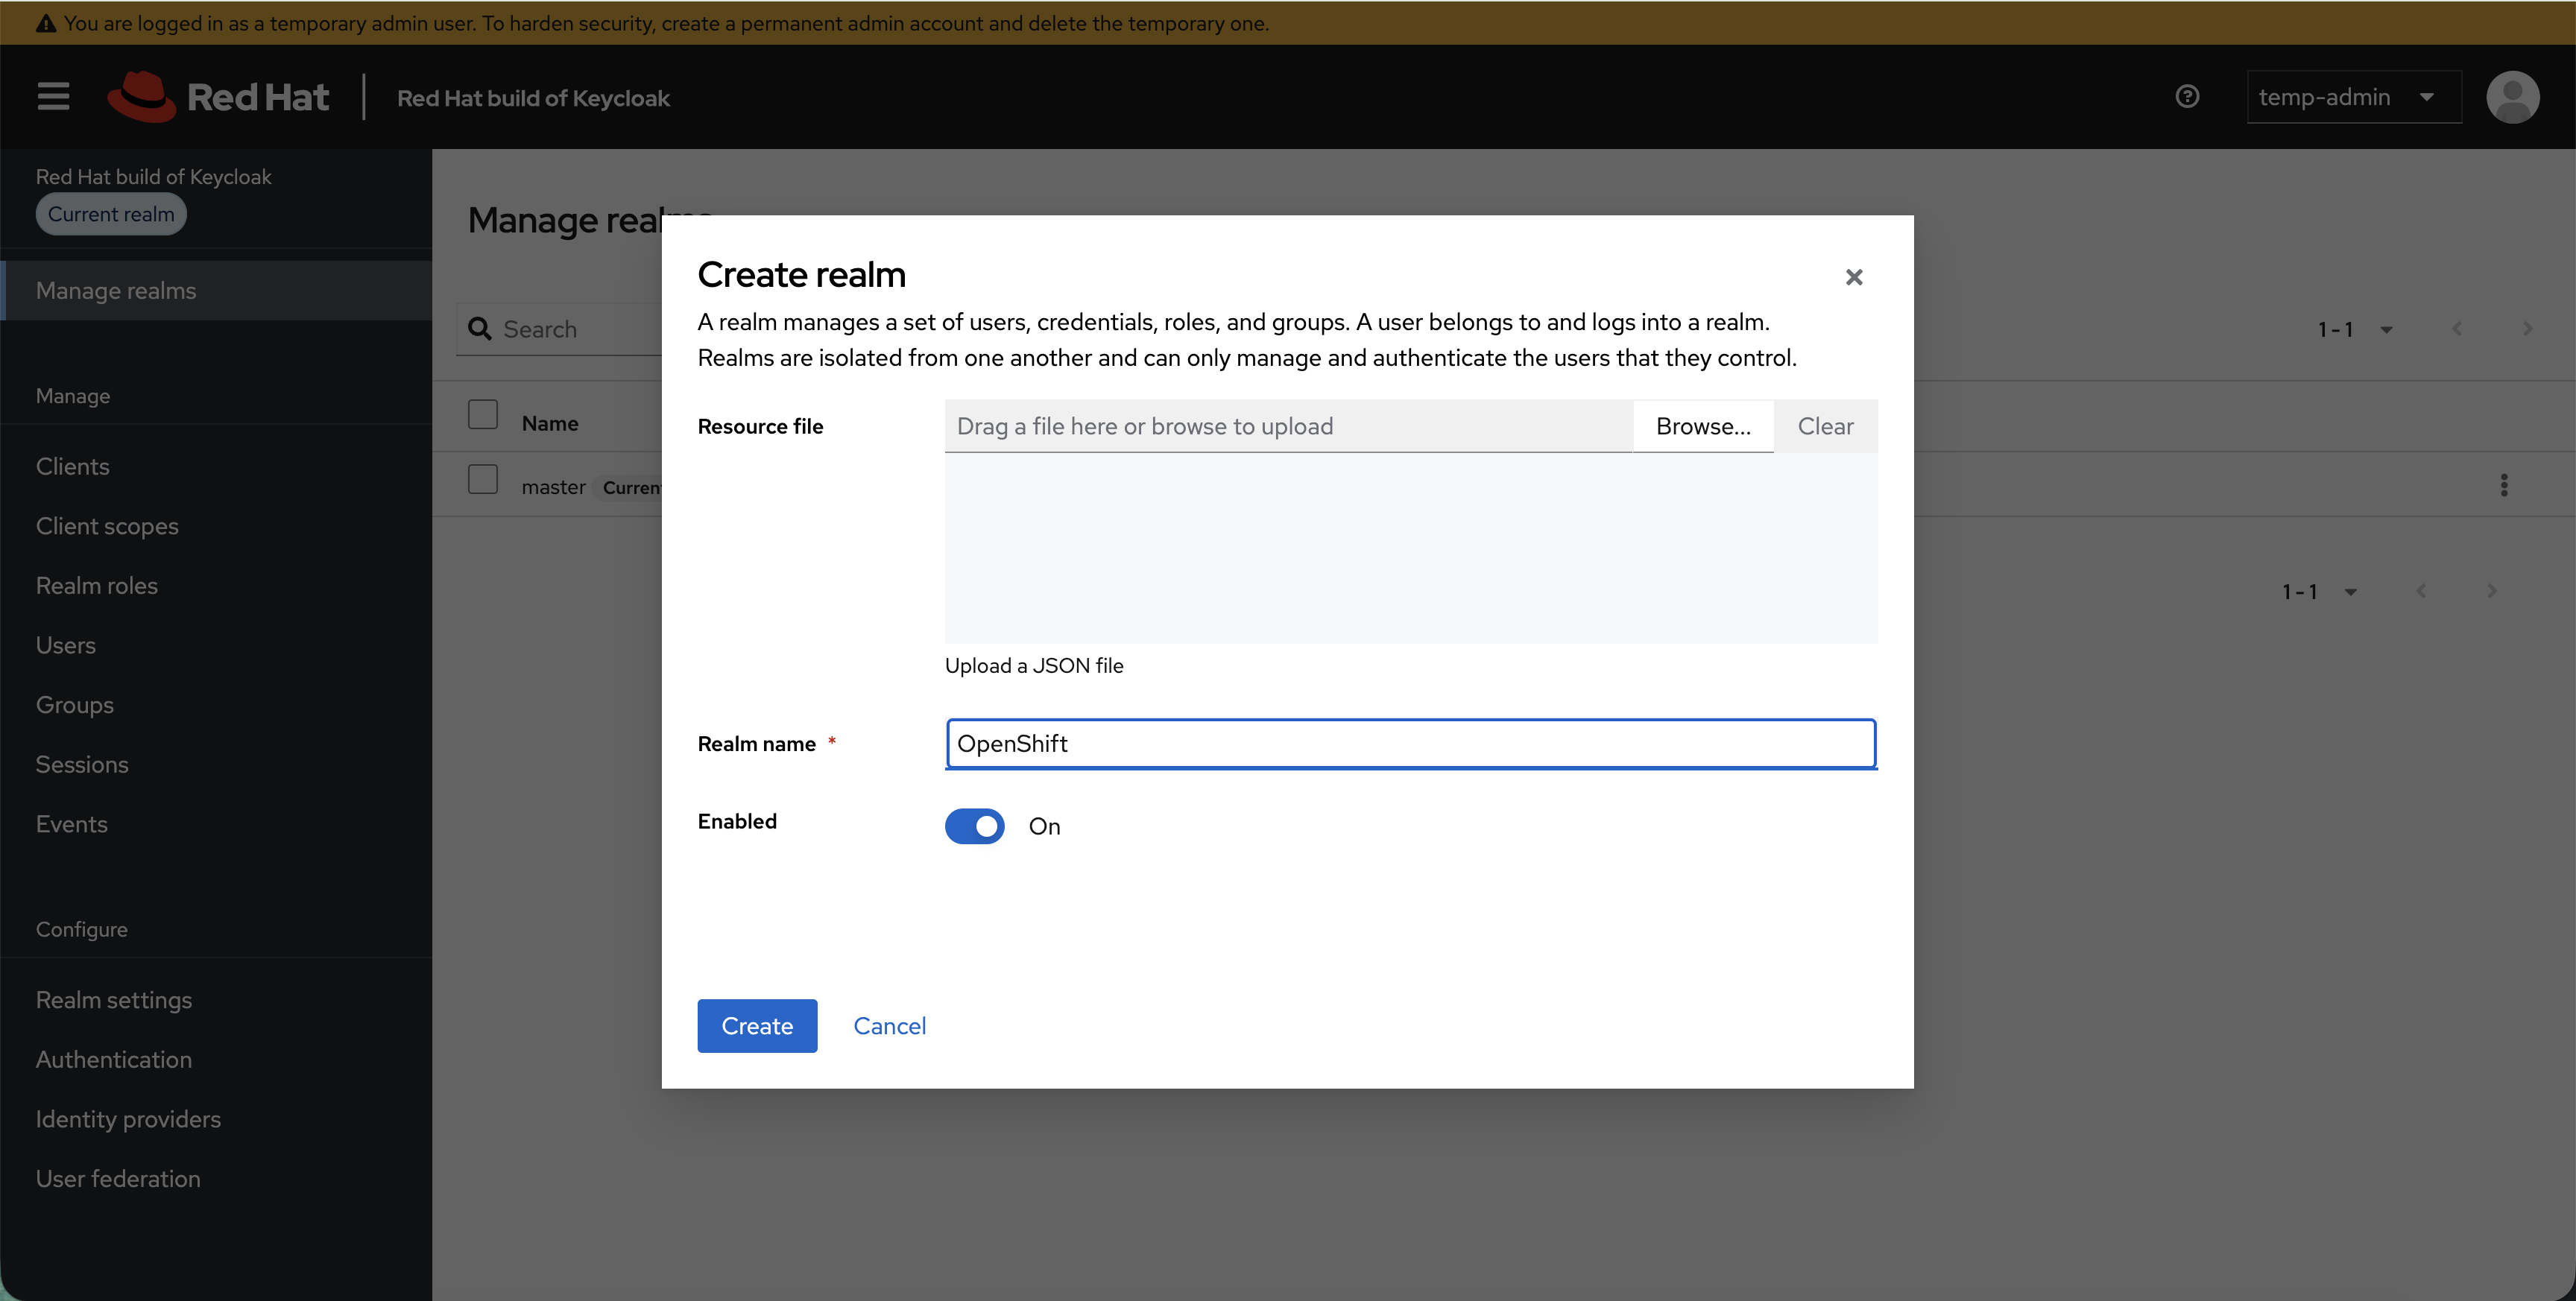Check the select-all checkbox in the Name header

(x=483, y=413)
